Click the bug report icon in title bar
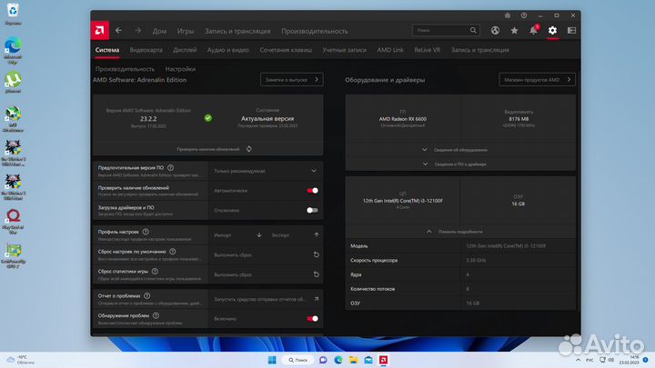The height and width of the screenshot is (368, 655). point(508,15)
